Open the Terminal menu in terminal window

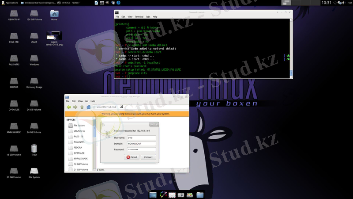139,17
